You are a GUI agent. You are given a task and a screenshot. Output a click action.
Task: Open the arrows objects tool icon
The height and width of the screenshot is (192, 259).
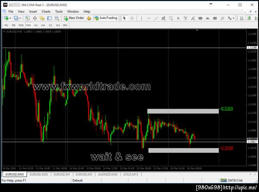[x=230, y=18]
